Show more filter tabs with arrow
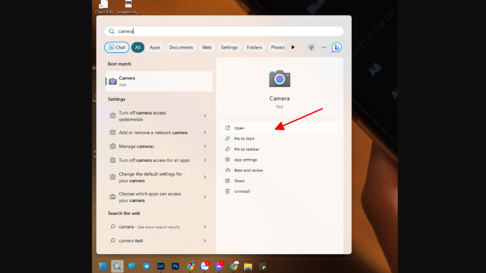The image size is (486, 273). pyautogui.click(x=293, y=47)
